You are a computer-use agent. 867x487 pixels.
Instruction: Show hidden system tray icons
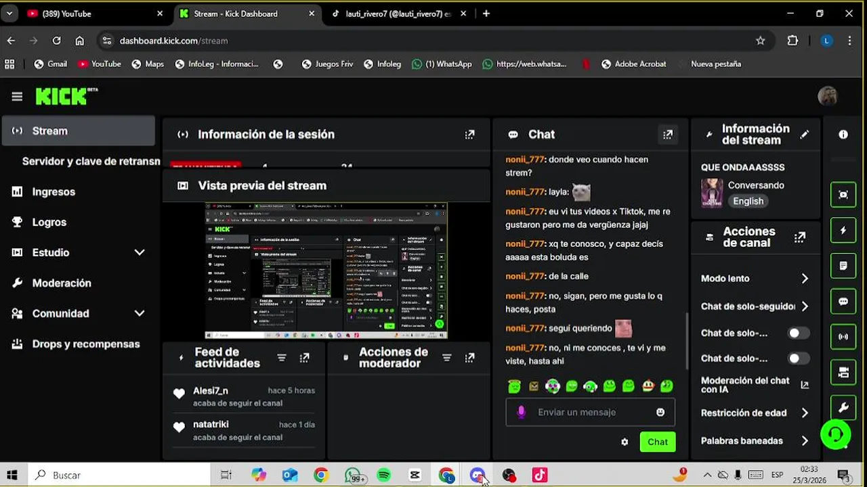pos(707,475)
